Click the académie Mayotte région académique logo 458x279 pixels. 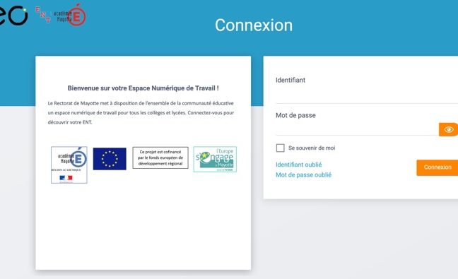69,165
